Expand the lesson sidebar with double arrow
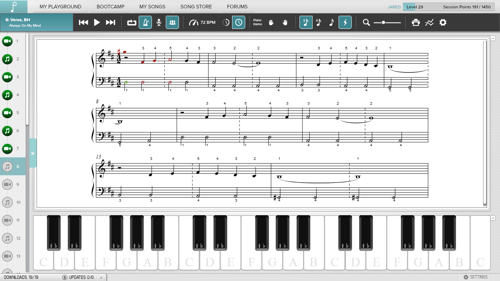 coord(33,153)
